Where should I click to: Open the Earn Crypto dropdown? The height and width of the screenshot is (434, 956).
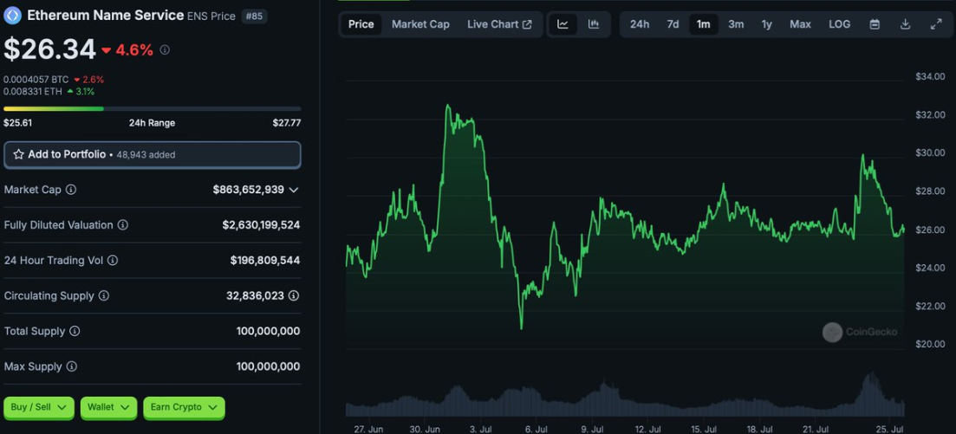point(184,407)
